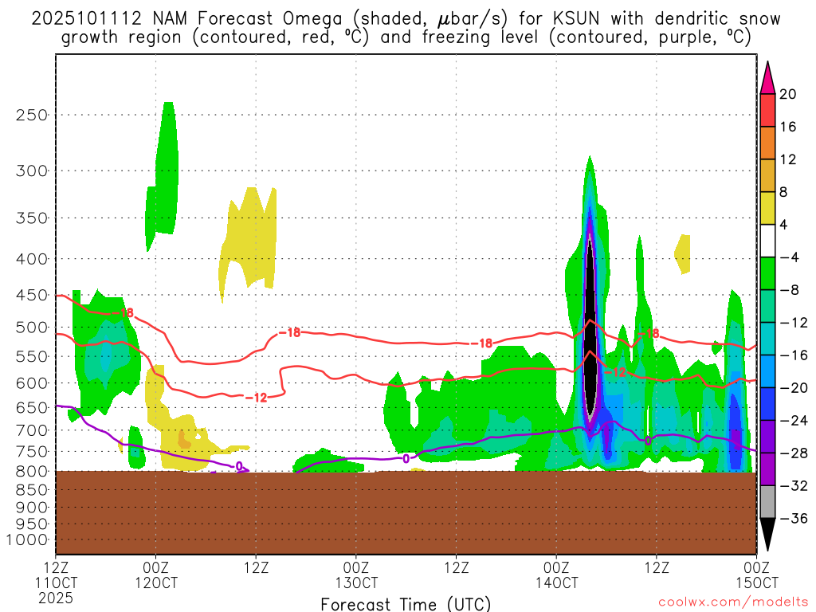Click the 00Z 12OCT time axis label
Viewport: 816px width, 612px height.
point(156,575)
